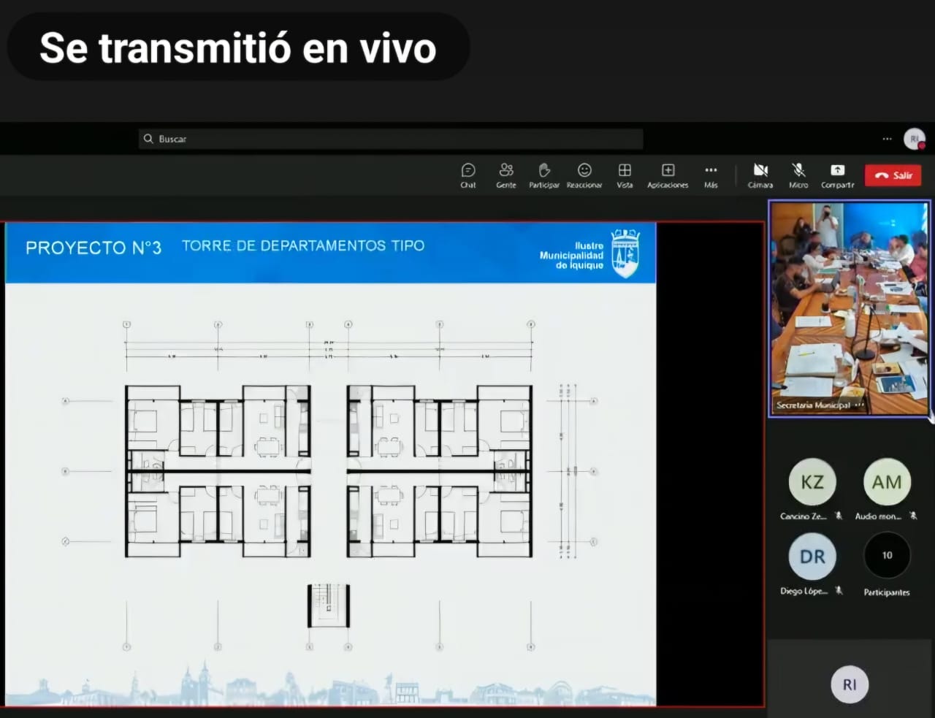Show the Gente participants list
935x718 pixels.
point(506,175)
